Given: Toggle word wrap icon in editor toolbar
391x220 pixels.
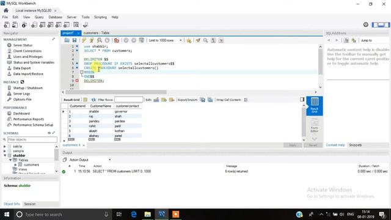Looking at the screenshot, I should point(221,40).
